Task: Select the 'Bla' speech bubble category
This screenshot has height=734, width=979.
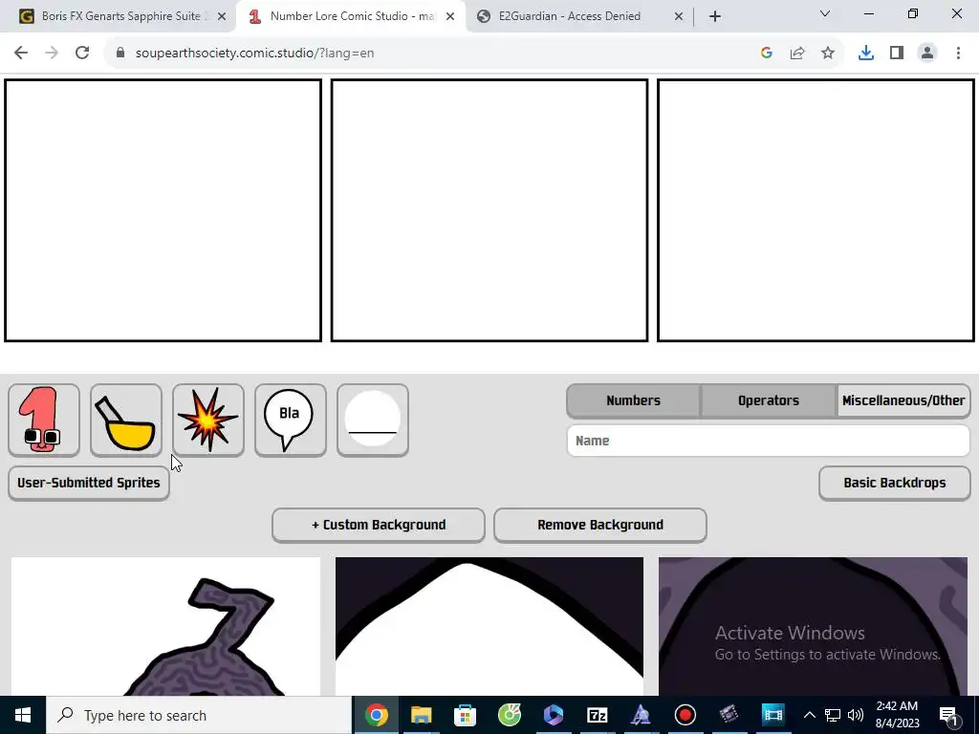Action: [291, 421]
